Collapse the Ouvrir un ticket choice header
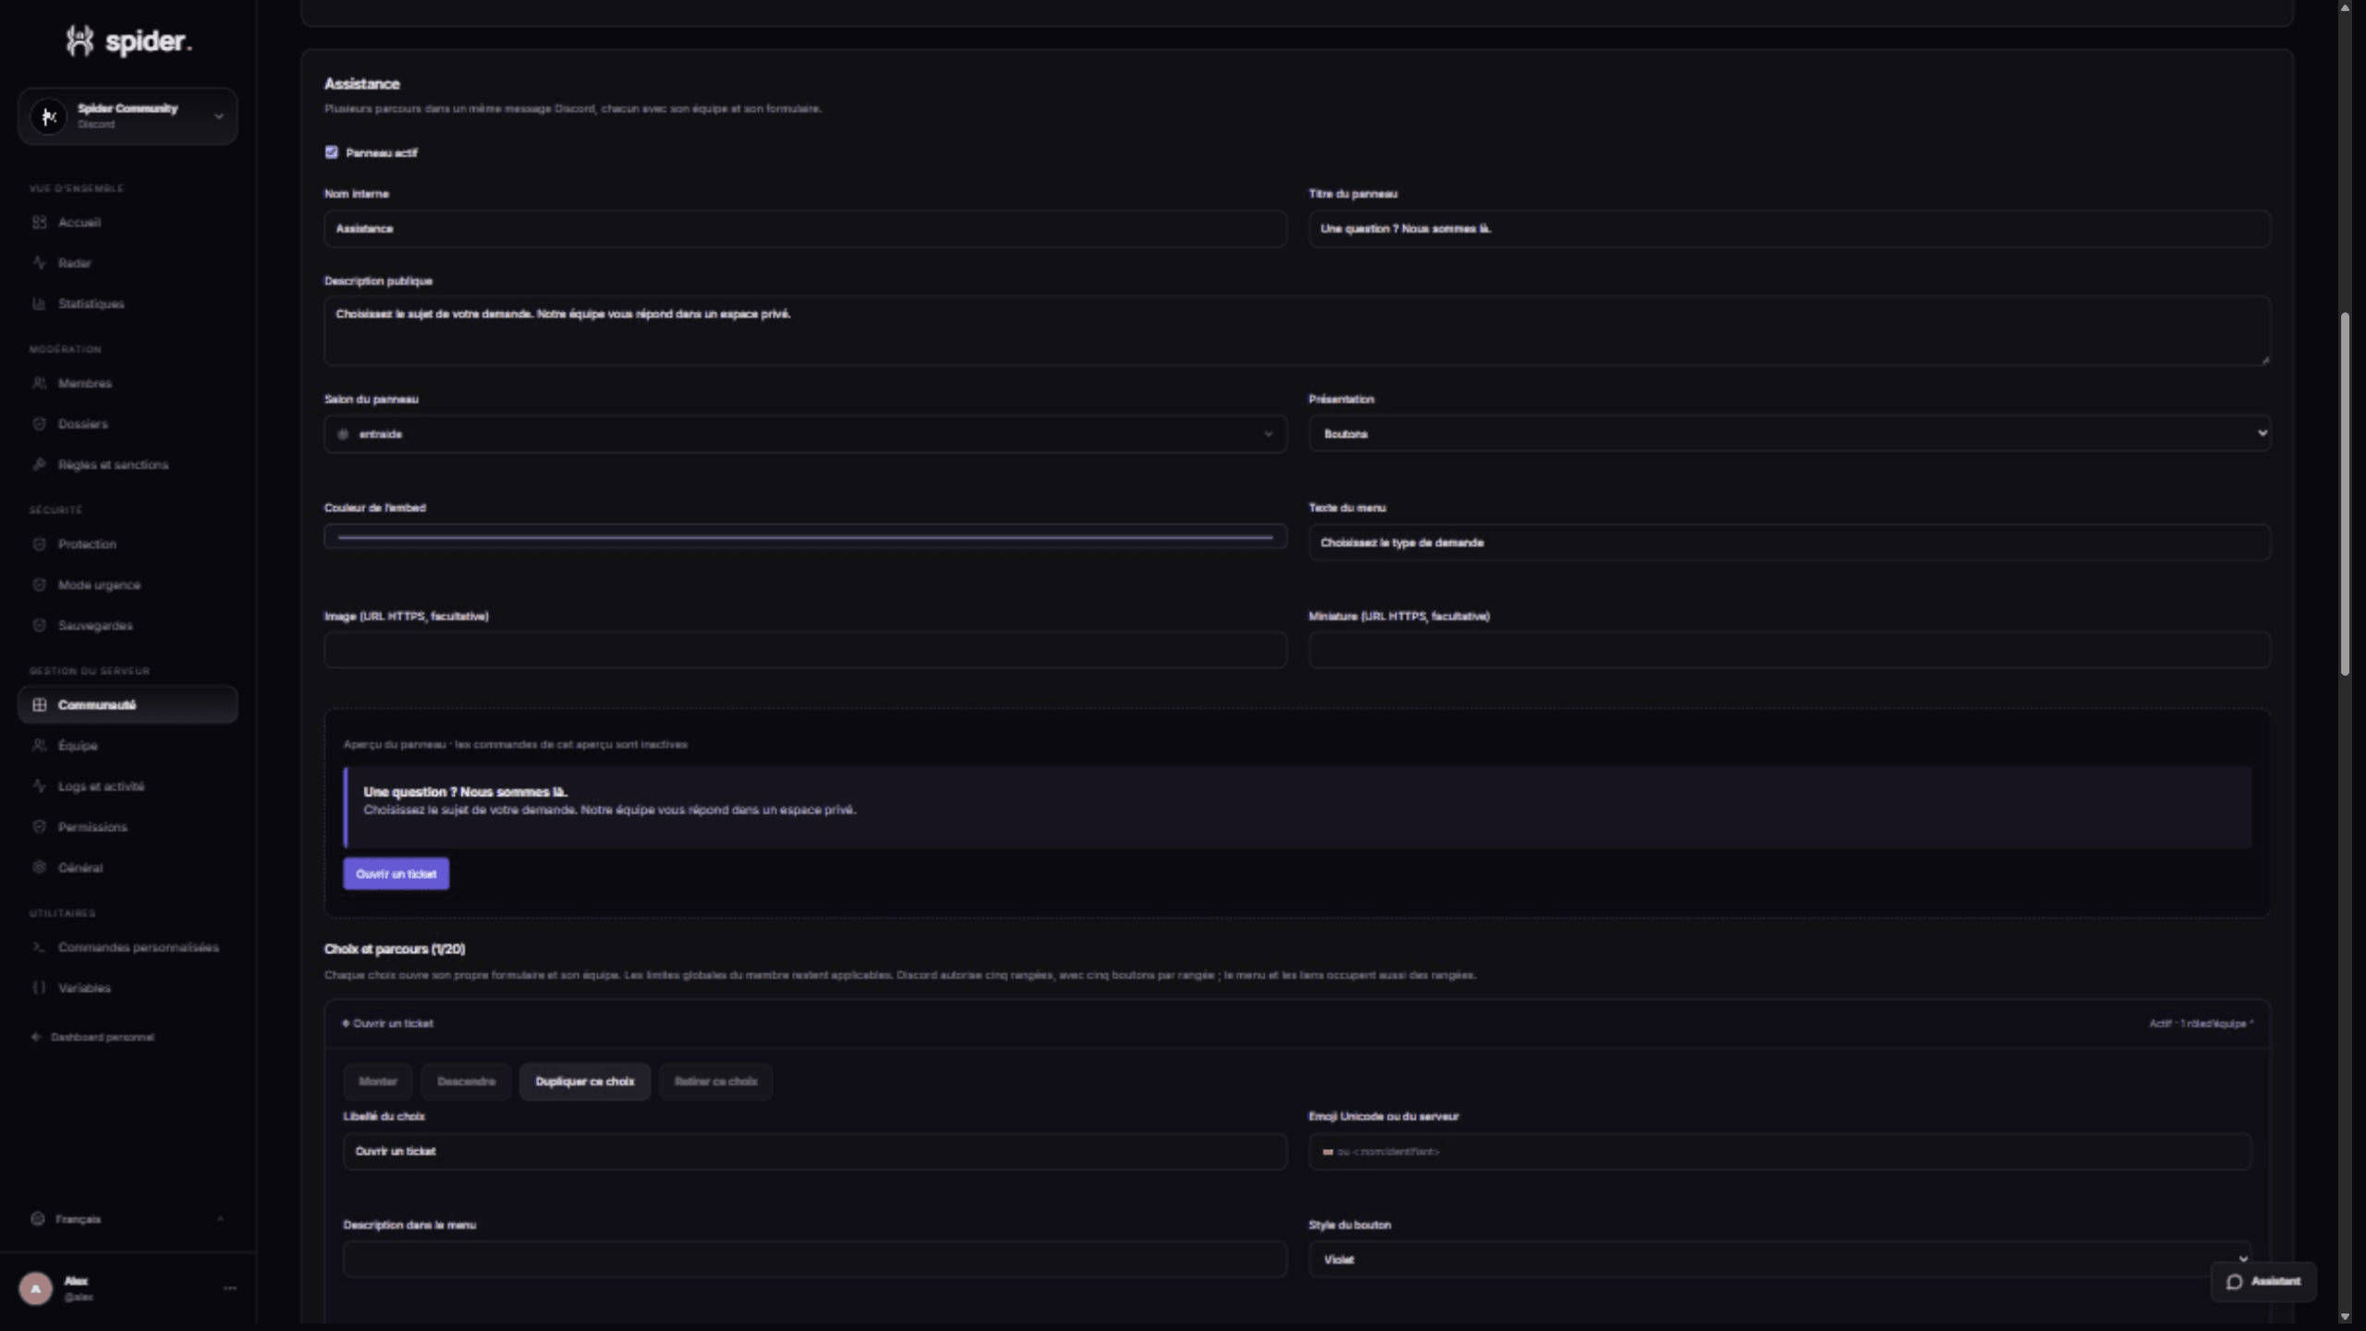The width and height of the screenshot is (2366, 1331). [x=1298, y=1023]
